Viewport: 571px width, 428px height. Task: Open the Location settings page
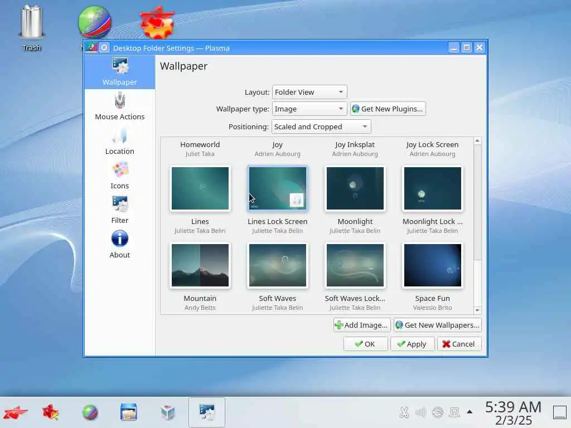pos(120,141)
